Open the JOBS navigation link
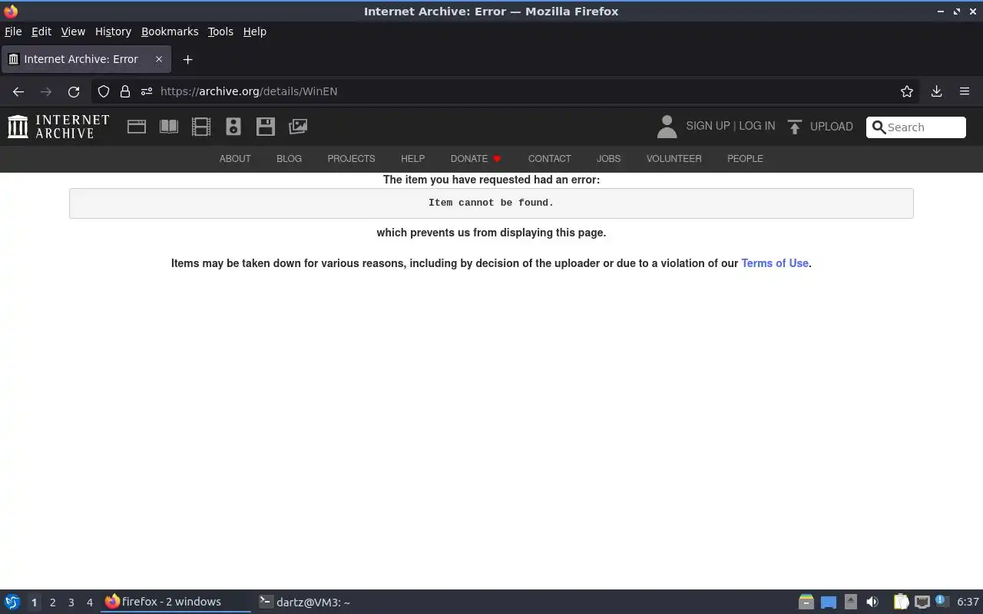Viewport: 983px width, 614px height. pyautogui.click(x=608, y=159)
